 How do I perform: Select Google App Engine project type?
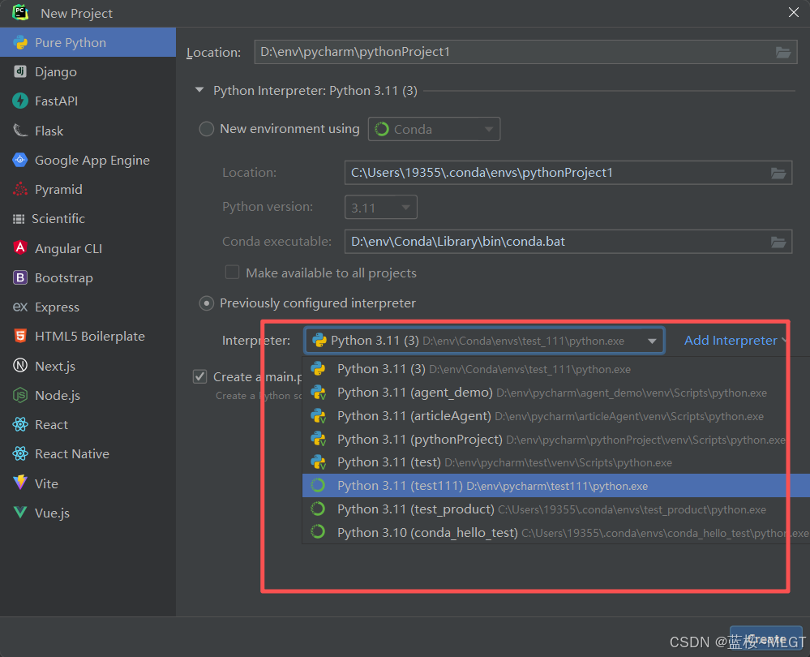click(88, 161)
